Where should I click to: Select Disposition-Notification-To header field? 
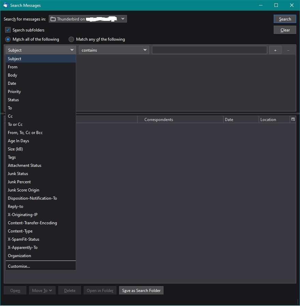click(x=41, y=198)
